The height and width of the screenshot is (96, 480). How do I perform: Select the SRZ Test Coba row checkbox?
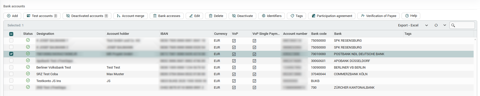click(x=11, y=74)
